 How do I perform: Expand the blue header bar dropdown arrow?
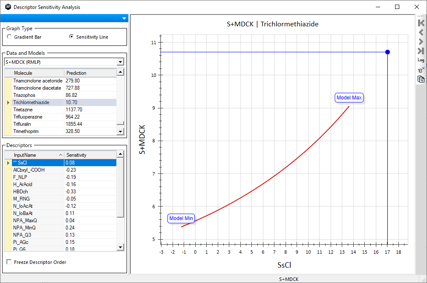click(x=124, y=18)
